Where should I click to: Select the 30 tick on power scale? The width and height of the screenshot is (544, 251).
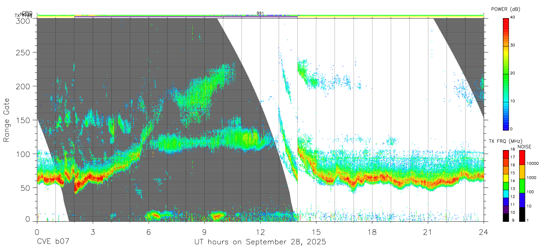click(513, 46)
